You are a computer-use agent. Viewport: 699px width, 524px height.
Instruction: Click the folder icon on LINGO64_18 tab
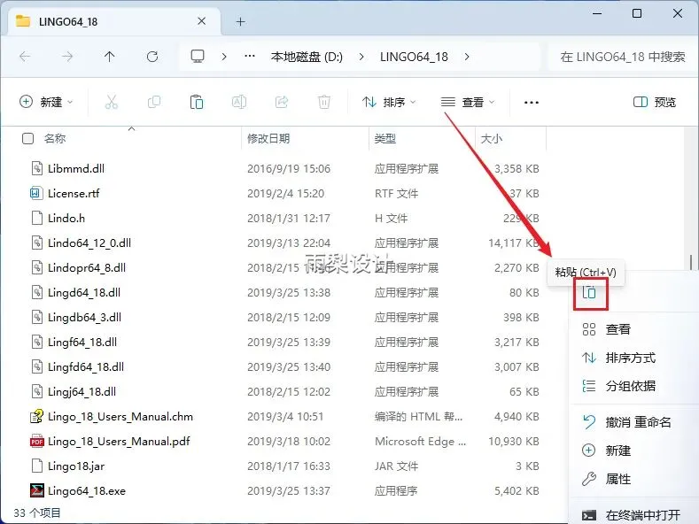[23, 21]
